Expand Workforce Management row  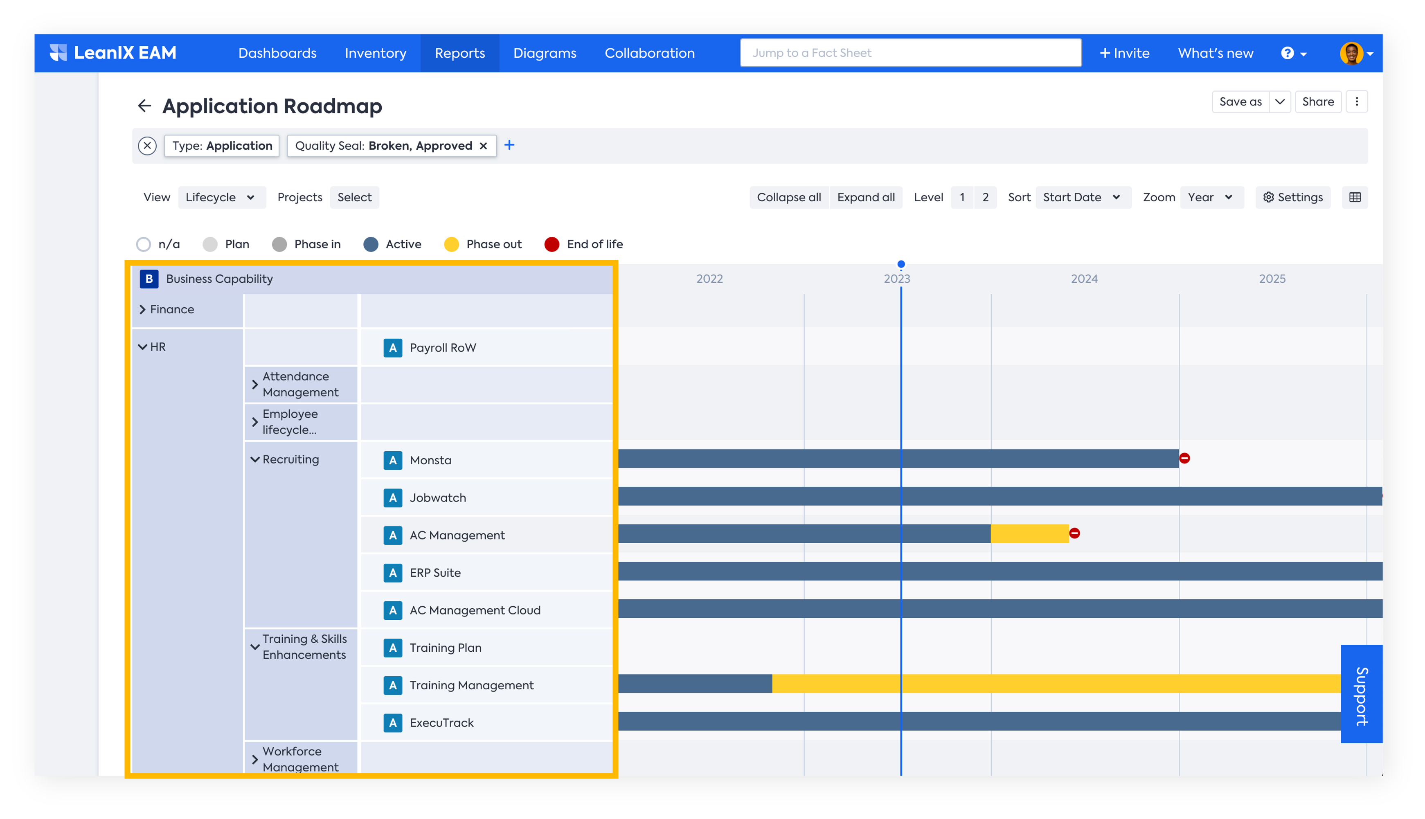255,759
